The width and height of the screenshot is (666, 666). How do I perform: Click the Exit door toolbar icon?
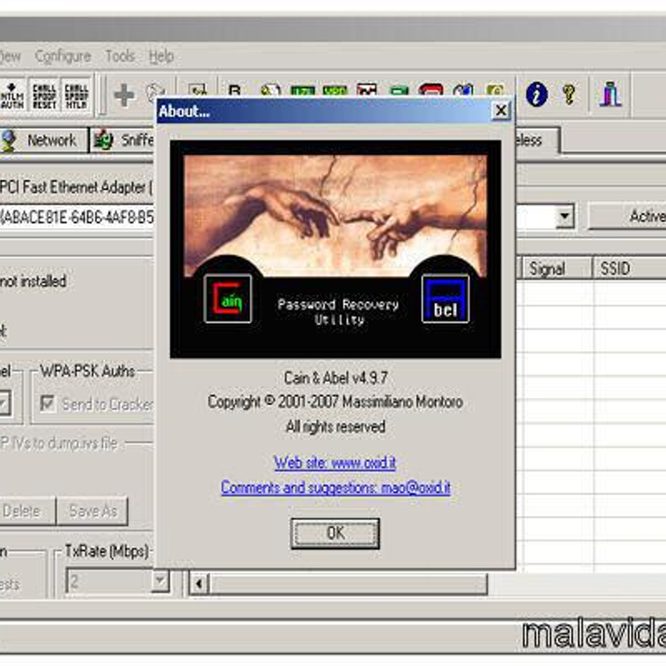point(610,94)
